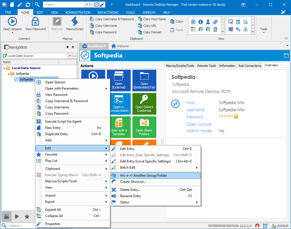Image resolution: width=291 pixels, height=229 pixels.
Task: Click the paperclip attachments icon in the View group
Action: tap(215, 22)
